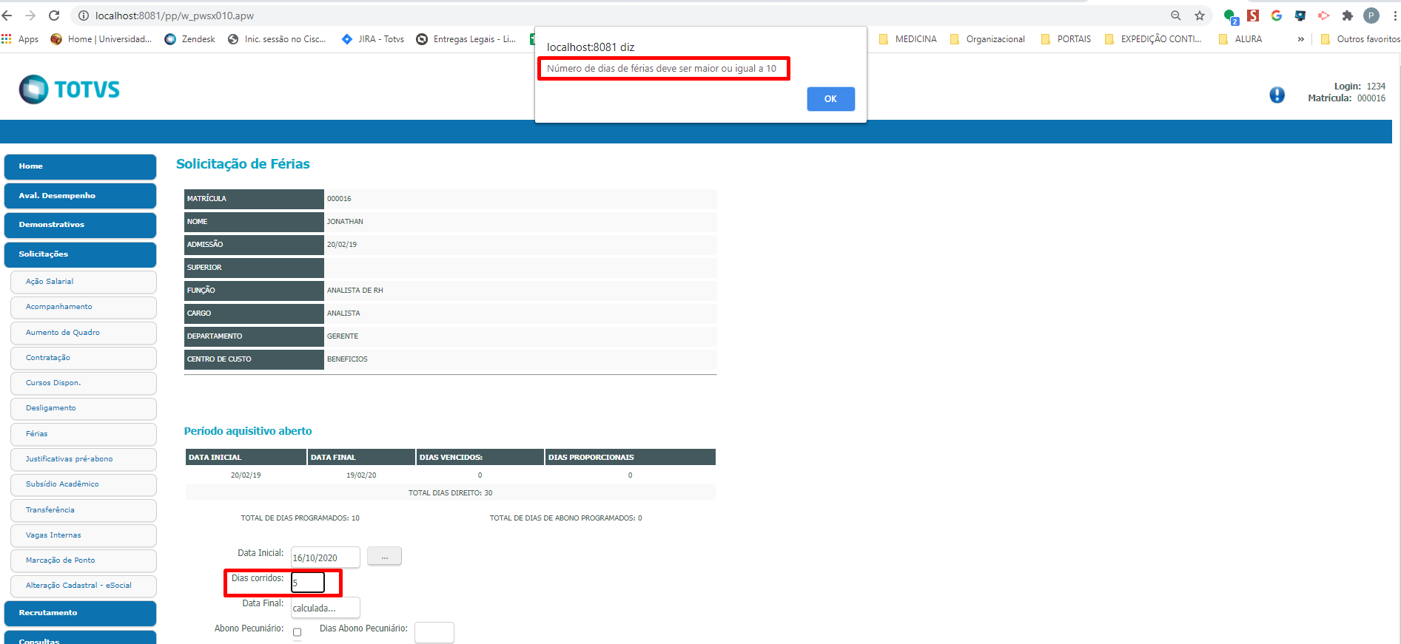Show more bookmarks with the double chevron
The height and width of the screenshot is (644, 1401).
point(1300,39)
